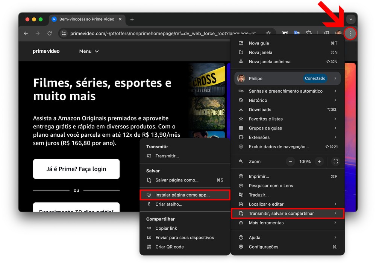Expand Senhas e preenchimento automático submenu
The height and width of the screenshot is (264, 376).
tap(288, 91)
